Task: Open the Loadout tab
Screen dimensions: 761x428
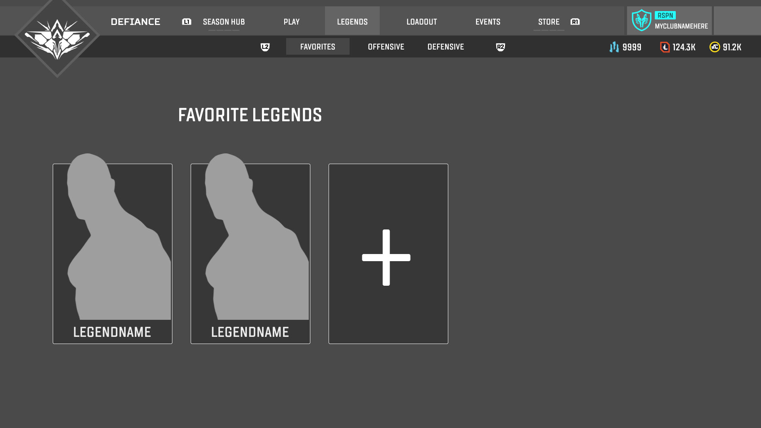Action: click(422, 22)
